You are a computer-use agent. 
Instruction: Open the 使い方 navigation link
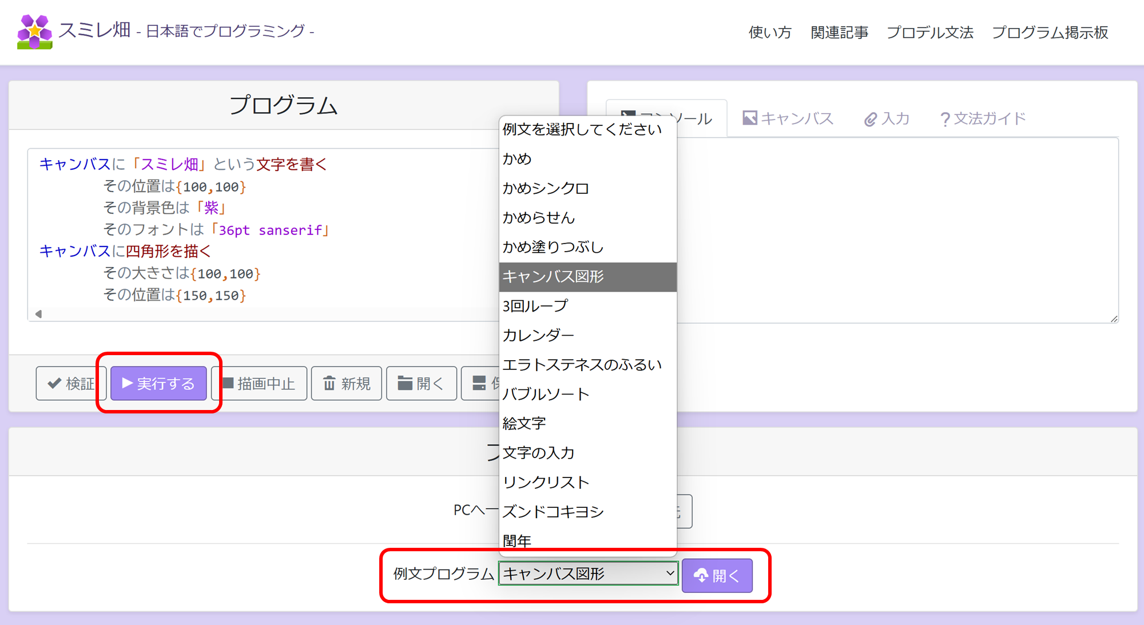(770, 33)
